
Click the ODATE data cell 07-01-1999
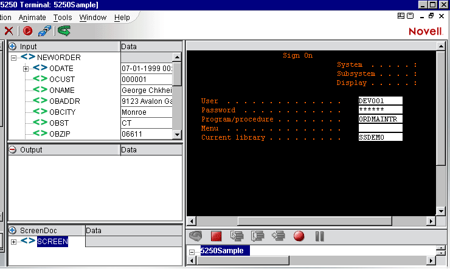coord(147,68)
